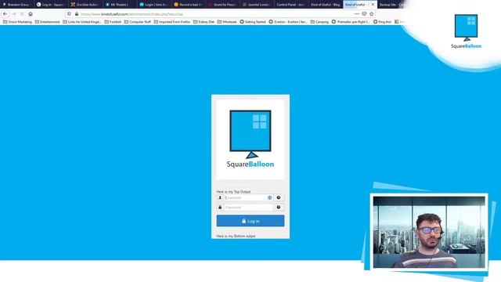501x282 pixels.
Task: Click the 'Here is my Bottom output' text
Action: [236, 236]
